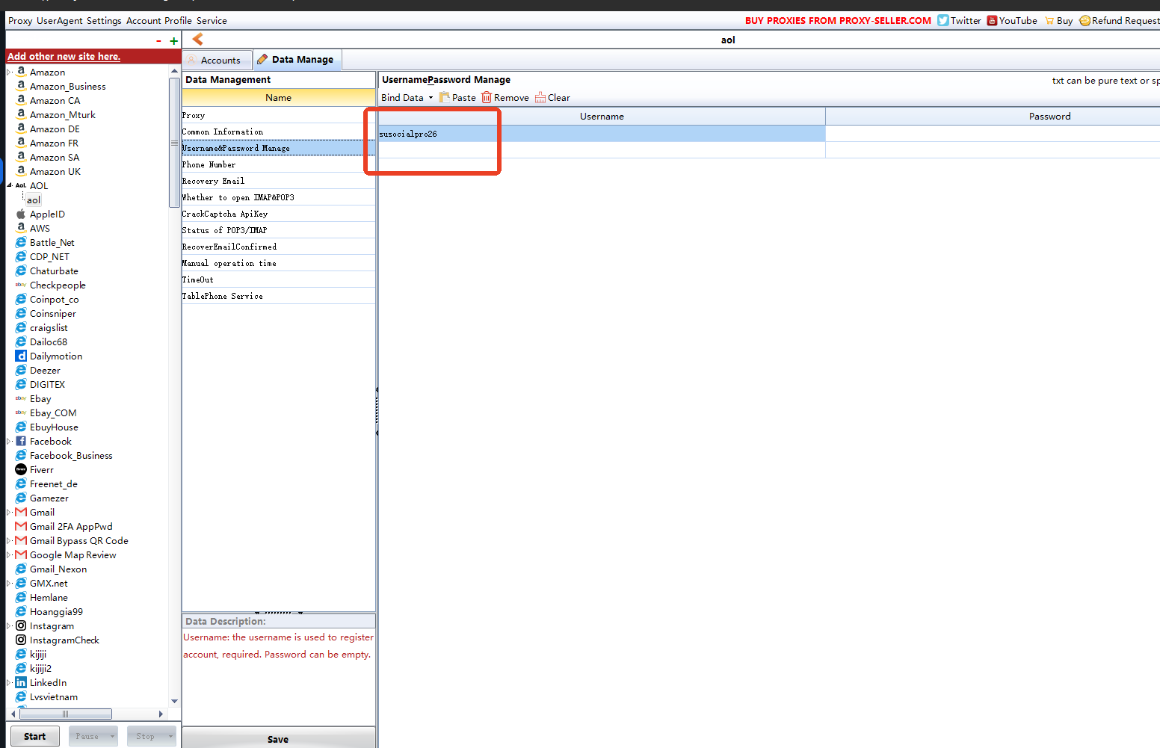
Task: Open the Settings menu
Action: [x=104, y=21]
